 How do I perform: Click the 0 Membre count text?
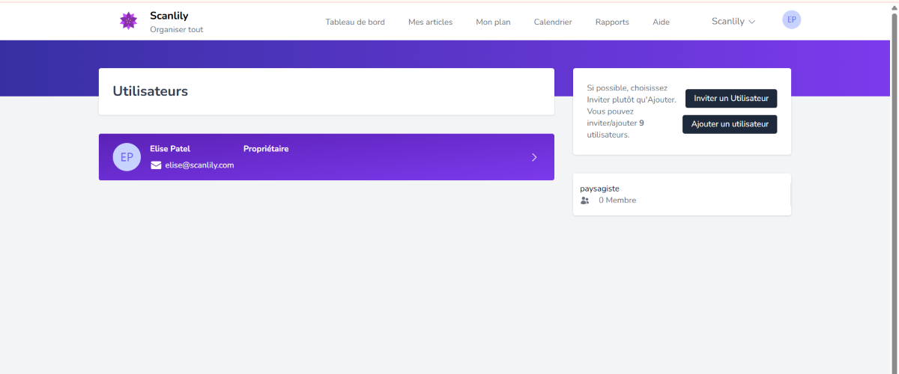tap(617, 200)
